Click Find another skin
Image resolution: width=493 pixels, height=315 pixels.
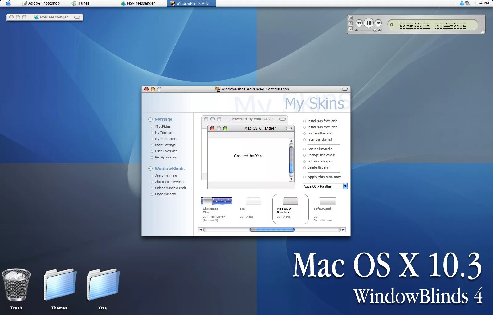(x=320, y=133)
